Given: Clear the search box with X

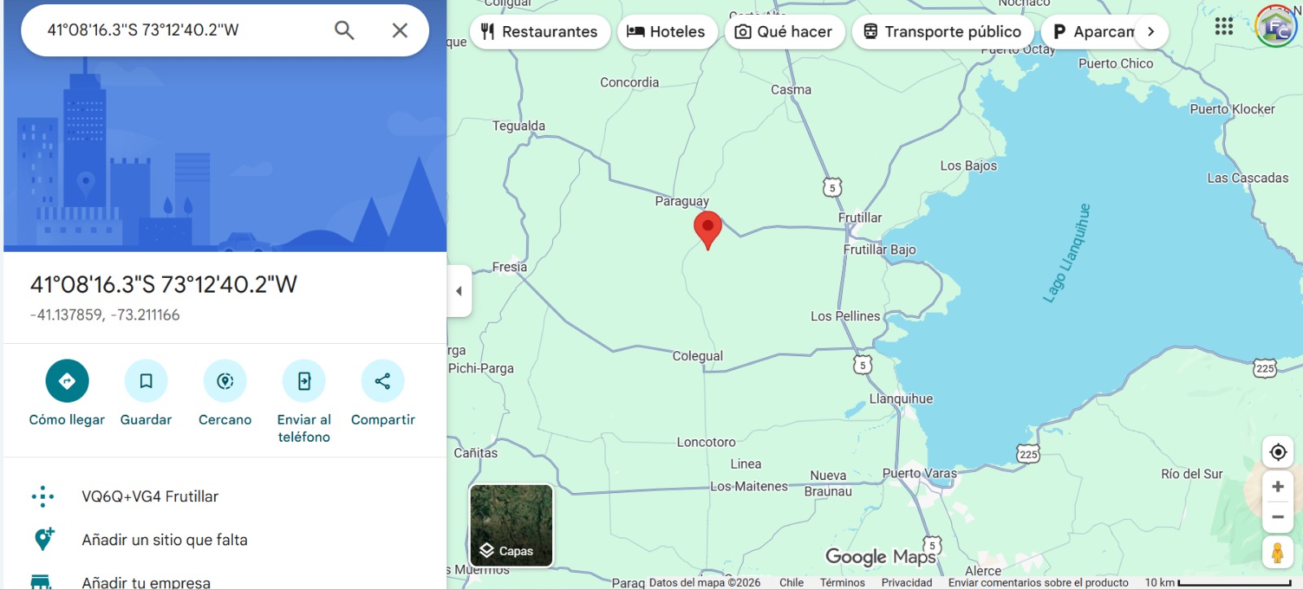Looking at the screenshot, I should coord(400,30).
